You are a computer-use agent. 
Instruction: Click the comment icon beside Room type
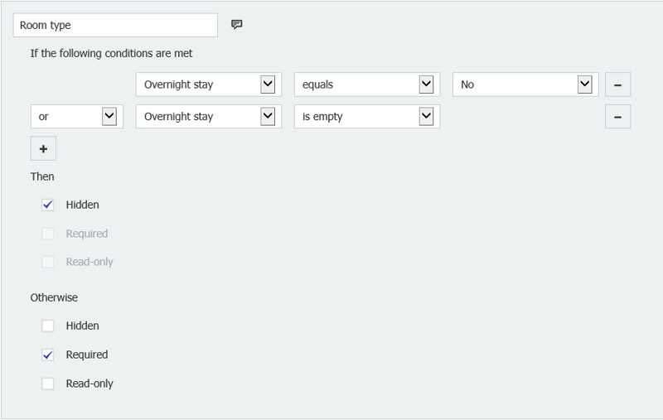[x=237, y=25]
